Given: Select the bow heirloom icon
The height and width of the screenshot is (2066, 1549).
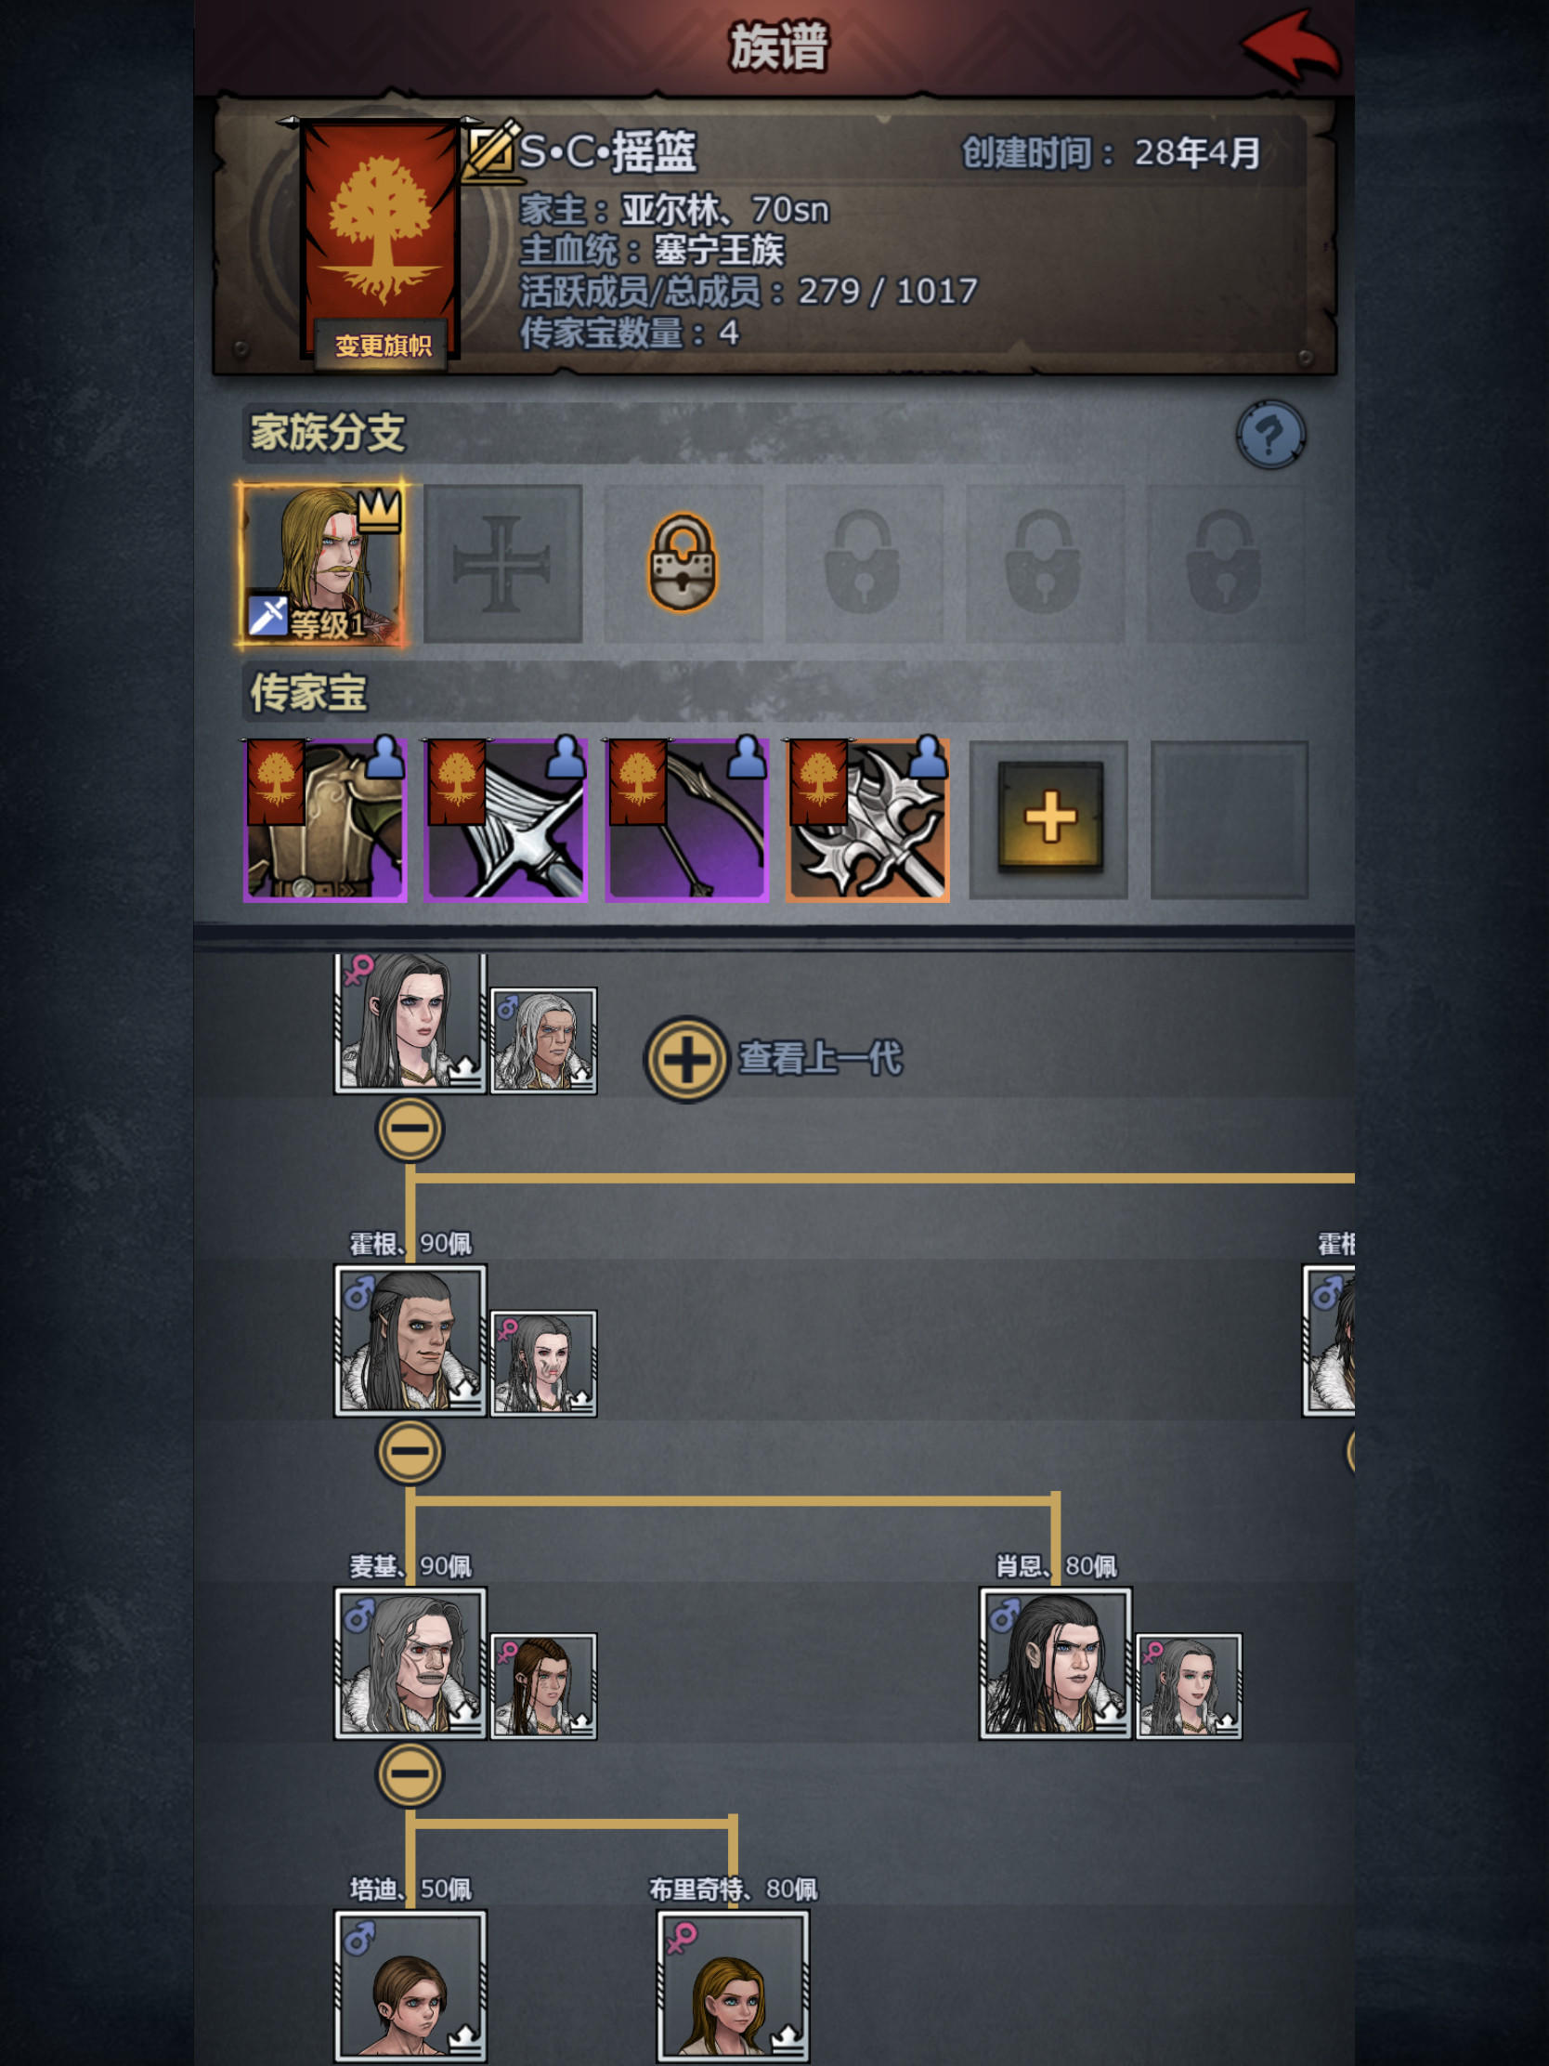Looking at the screenshot, I should [x=687, y=820].
